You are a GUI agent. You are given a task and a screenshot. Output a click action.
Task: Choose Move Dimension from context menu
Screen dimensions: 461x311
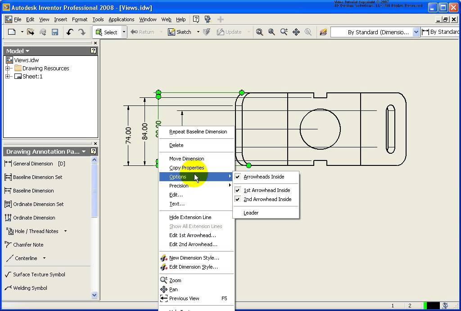coord(196,159)
